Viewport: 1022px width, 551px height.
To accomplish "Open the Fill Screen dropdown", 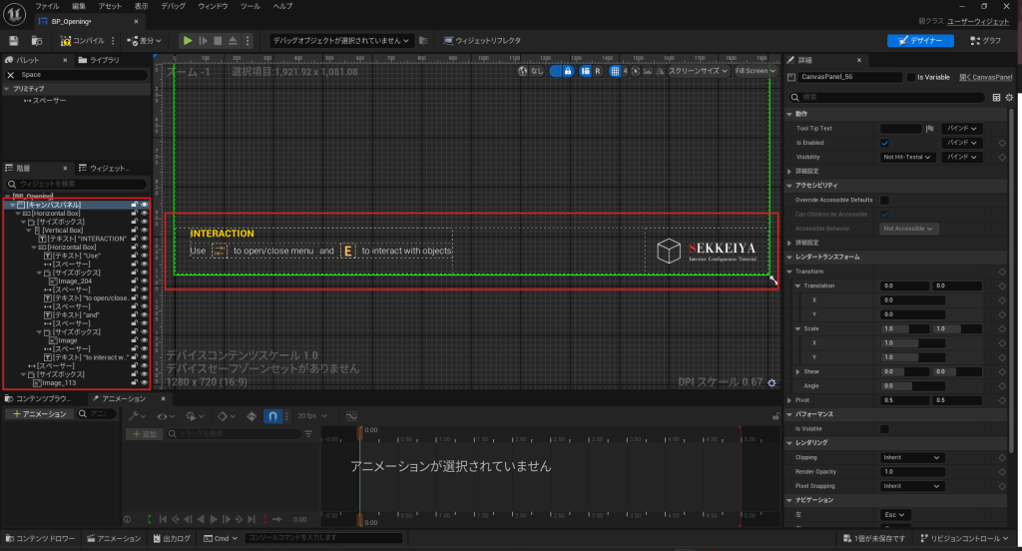I will [x=756, y=71].
